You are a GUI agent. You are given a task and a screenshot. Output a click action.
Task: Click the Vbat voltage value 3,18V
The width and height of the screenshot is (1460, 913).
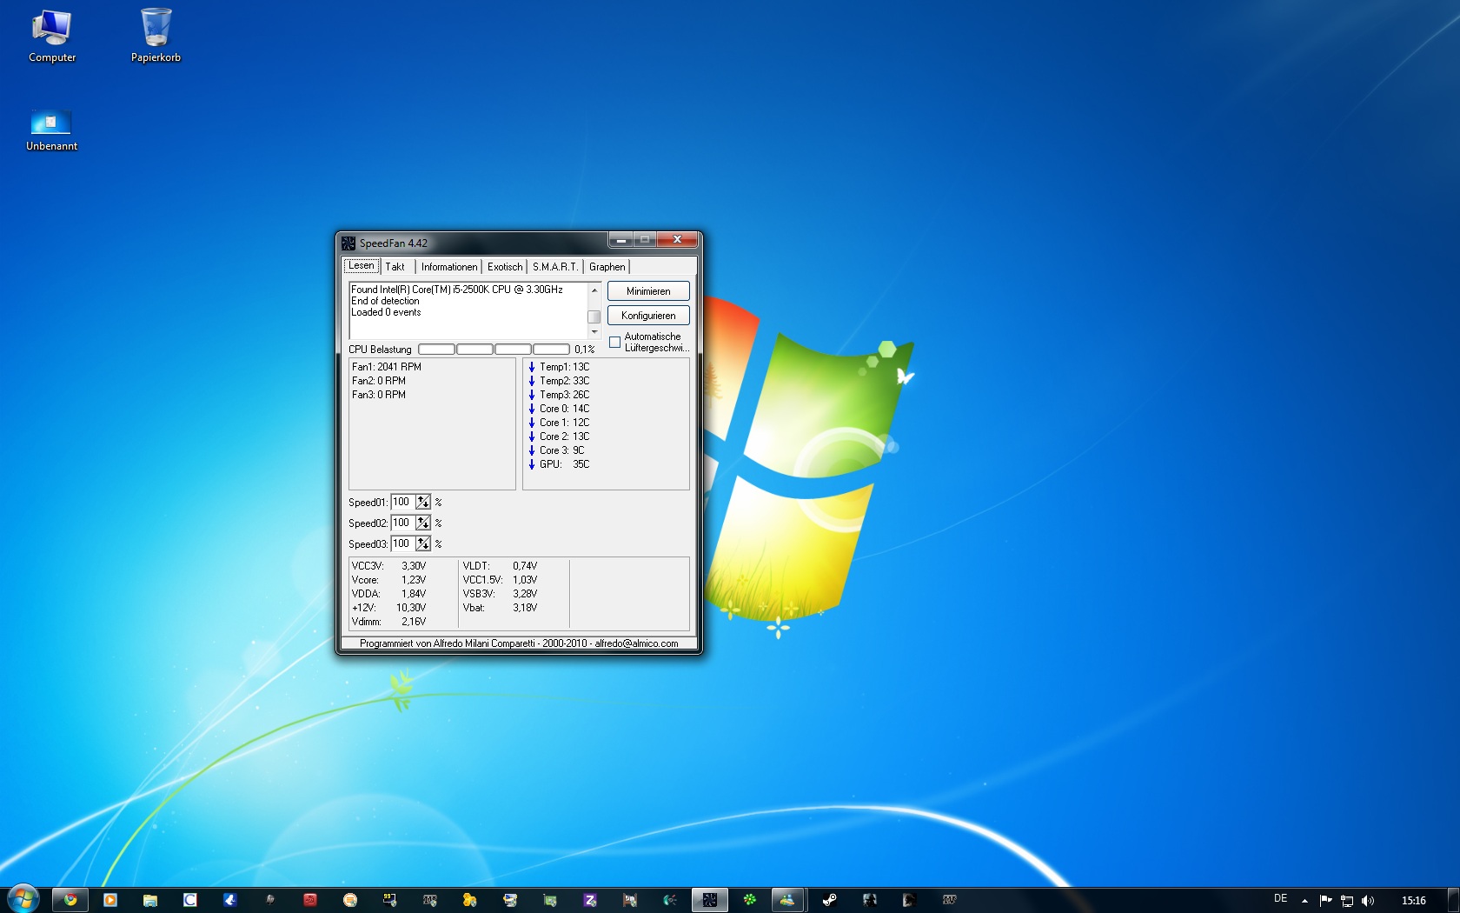pyautogui.click(x=525, y=608)
